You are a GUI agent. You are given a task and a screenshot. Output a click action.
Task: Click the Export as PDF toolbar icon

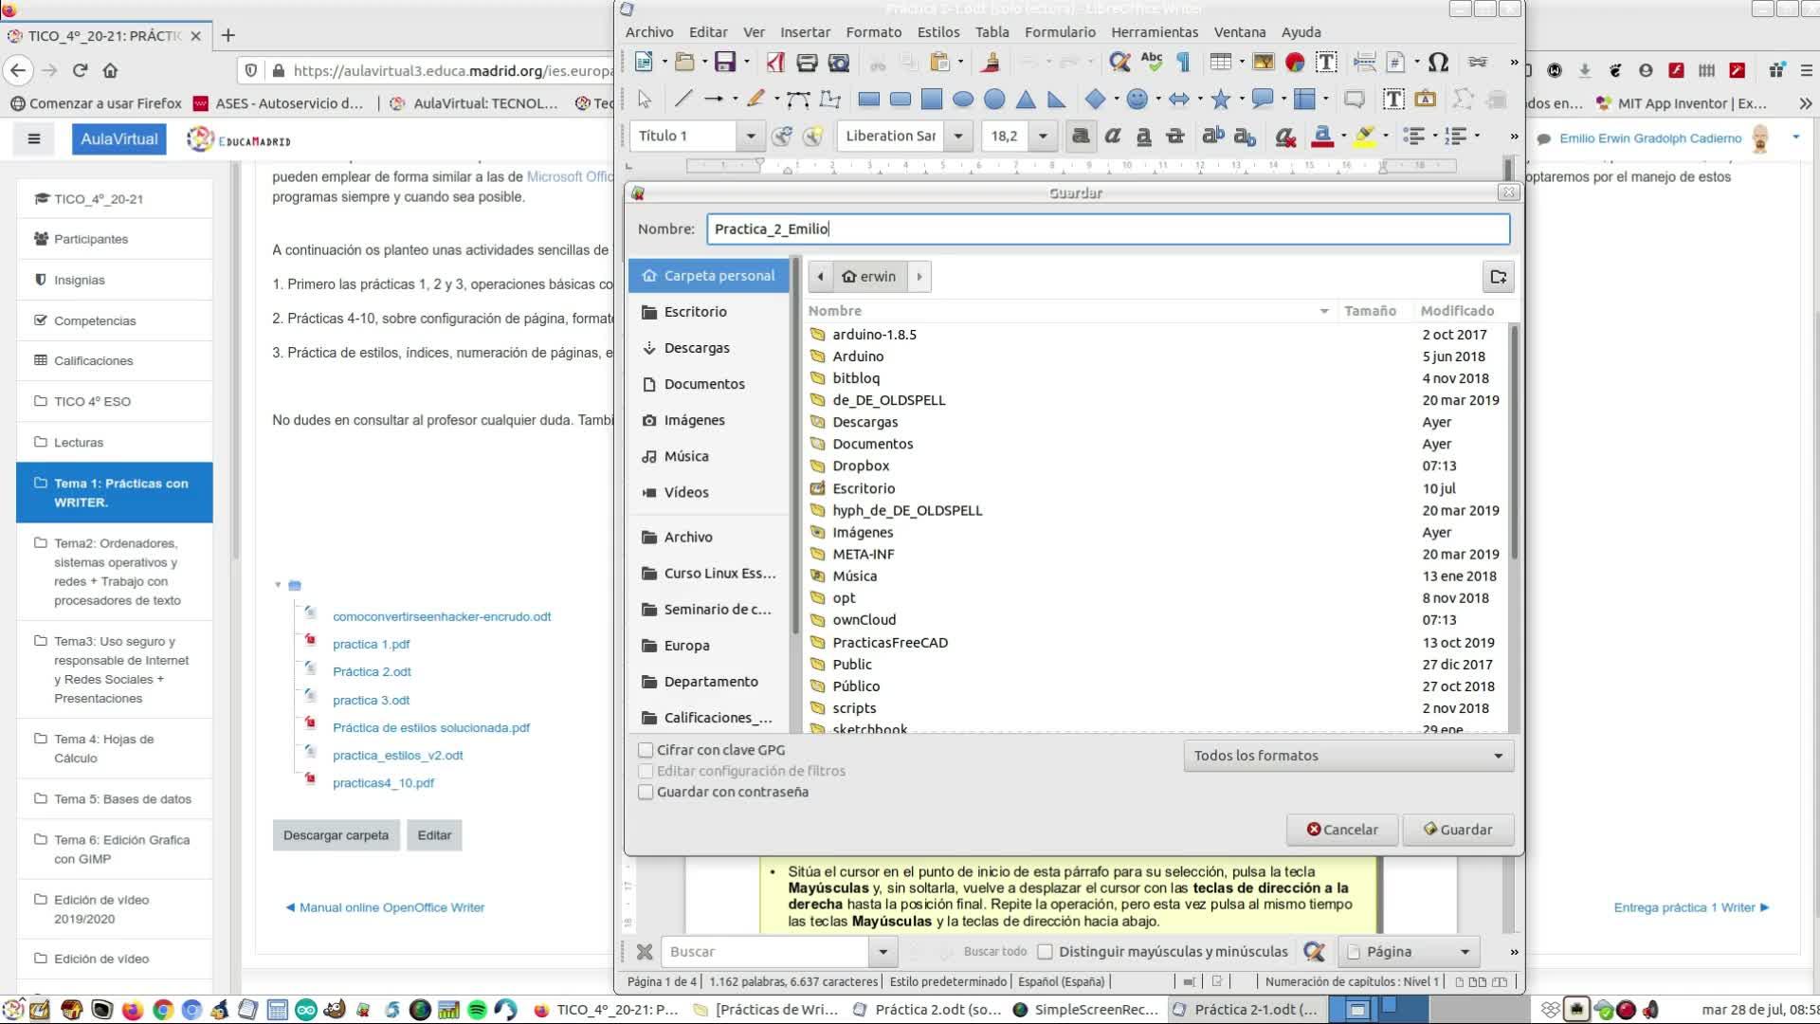(775, 63)
